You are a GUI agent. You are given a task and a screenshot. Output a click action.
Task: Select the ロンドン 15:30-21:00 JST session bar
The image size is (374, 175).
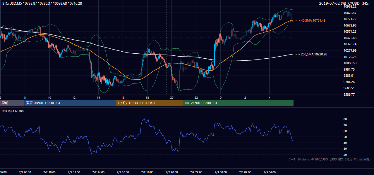150,103
